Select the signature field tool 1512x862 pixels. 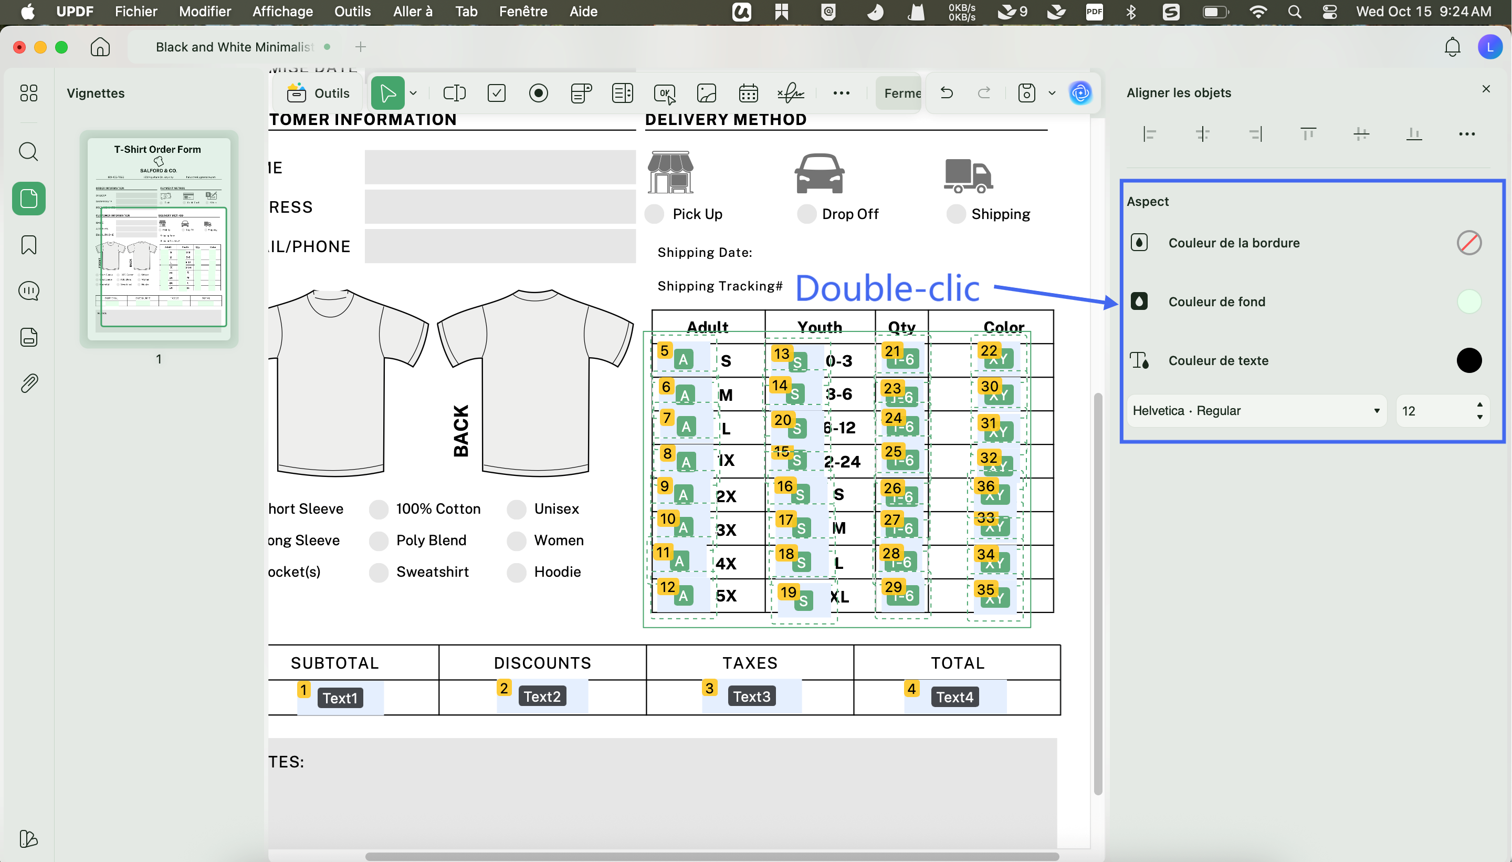pos(791,93)
